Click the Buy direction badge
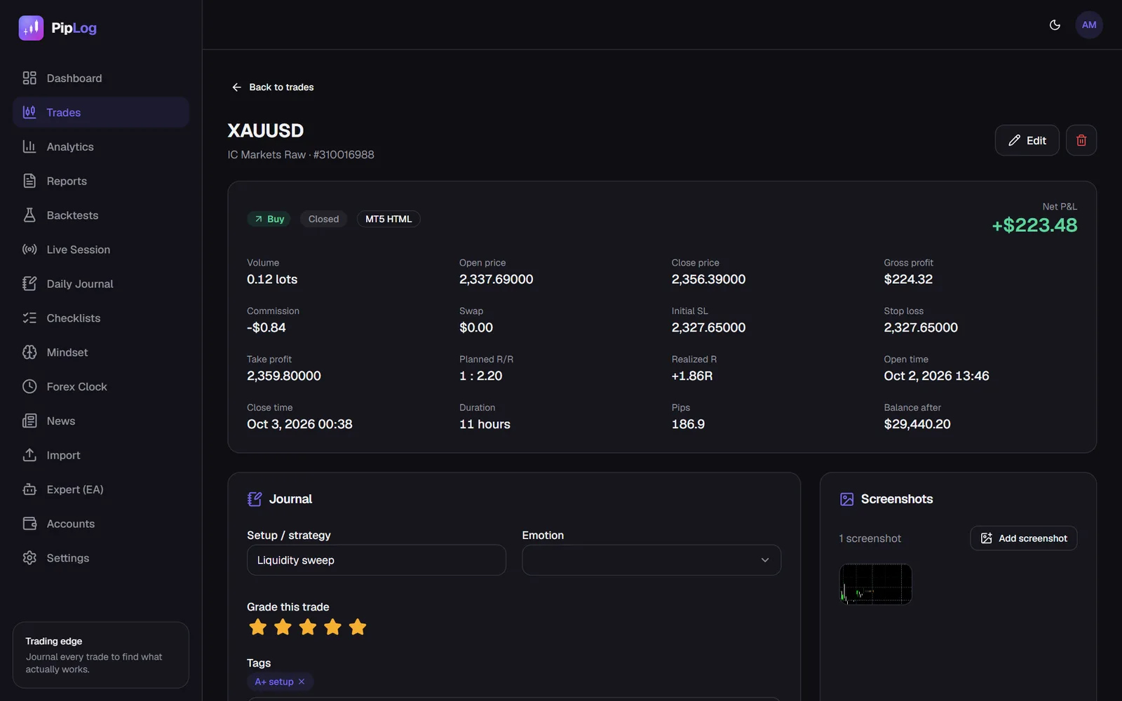 pos(269,219)
